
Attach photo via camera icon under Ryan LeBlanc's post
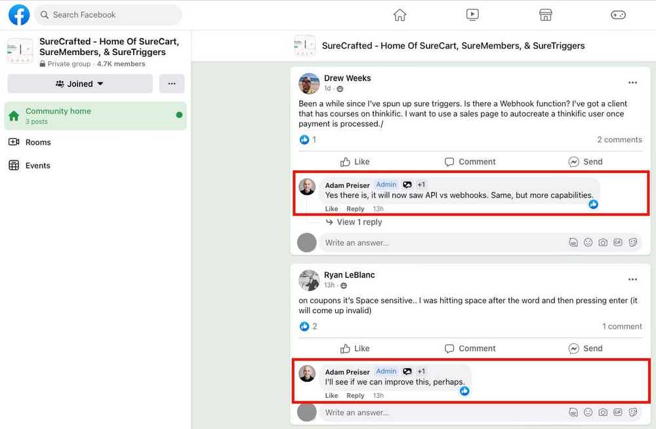coord(603,413)
